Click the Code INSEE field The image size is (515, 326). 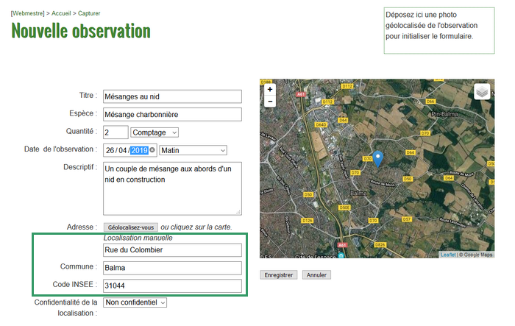pos(172,286)
